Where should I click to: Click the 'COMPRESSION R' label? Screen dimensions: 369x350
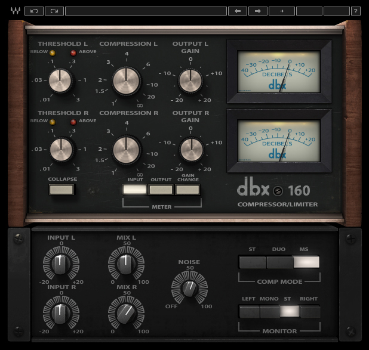click(129, 113)
